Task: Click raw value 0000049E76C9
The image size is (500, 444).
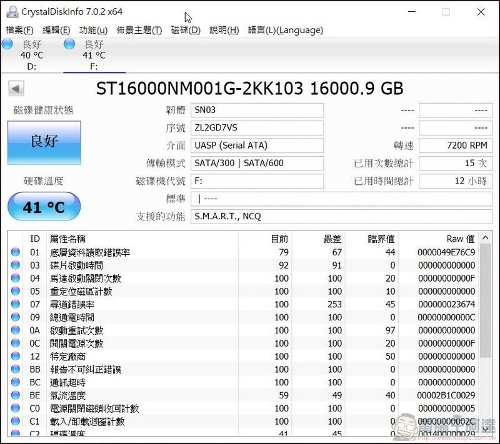Action: (x=446, y=252)
